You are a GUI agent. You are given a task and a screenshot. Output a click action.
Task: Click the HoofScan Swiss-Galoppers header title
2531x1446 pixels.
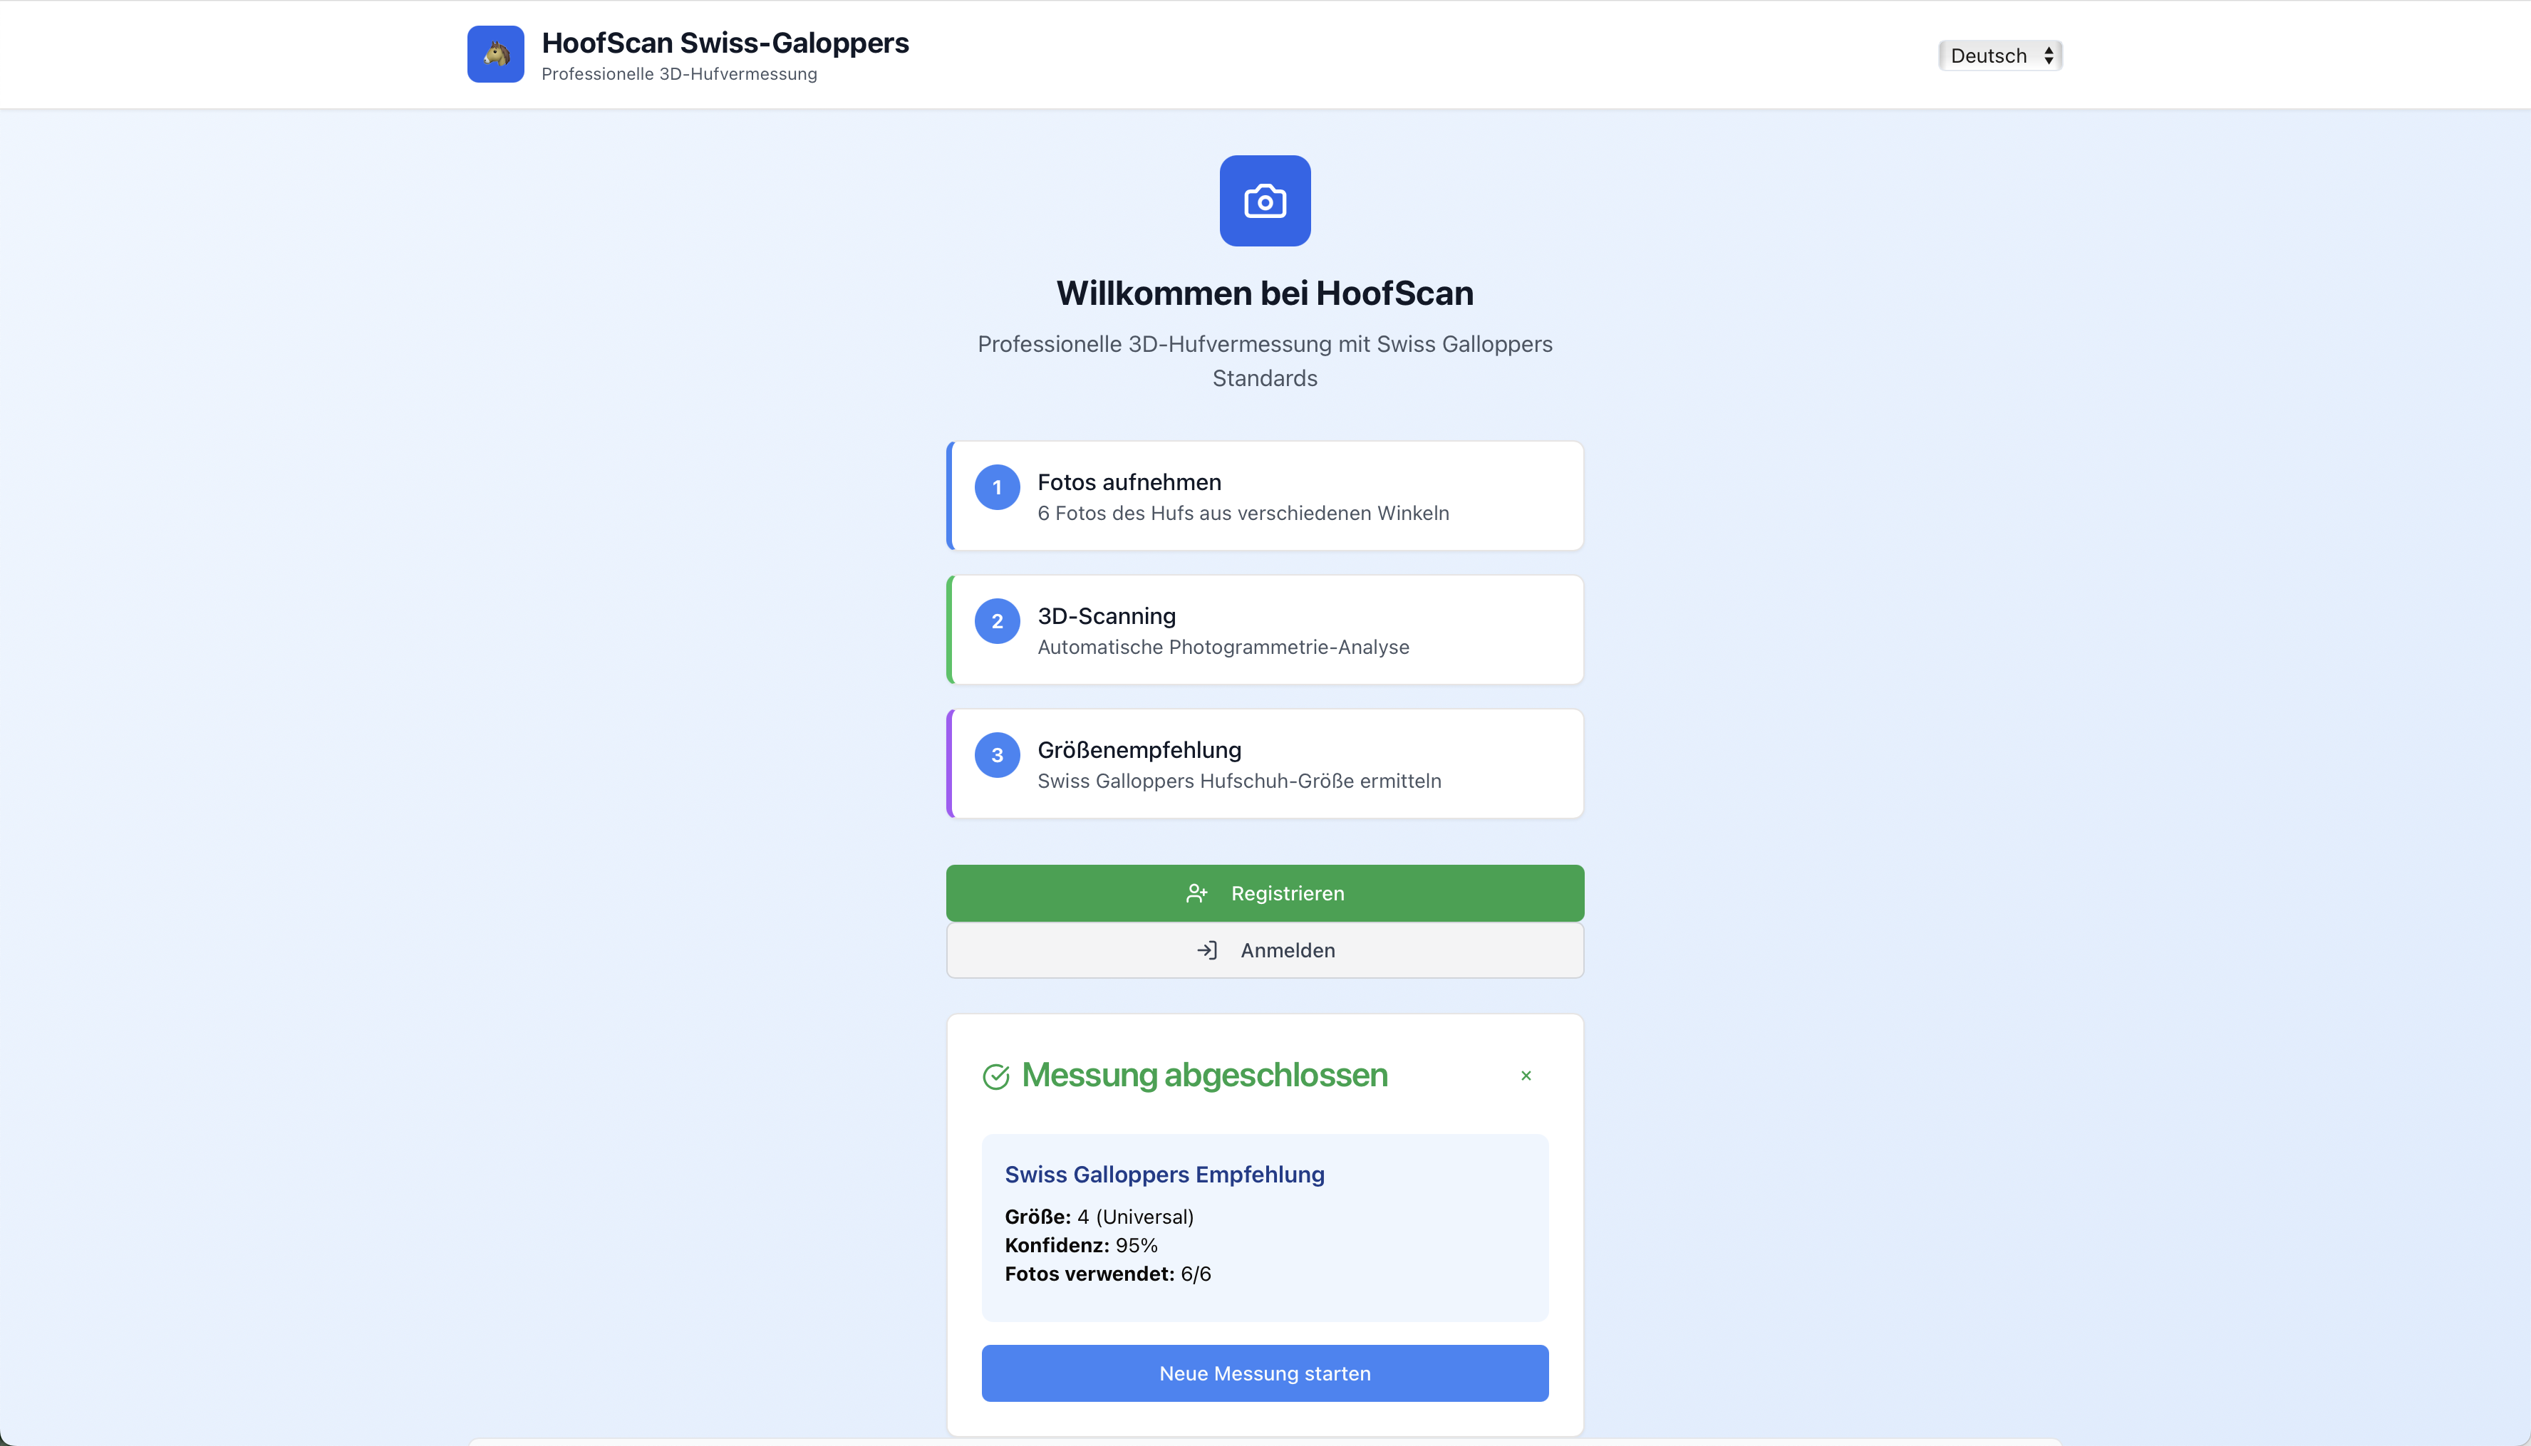coord(725,43)
